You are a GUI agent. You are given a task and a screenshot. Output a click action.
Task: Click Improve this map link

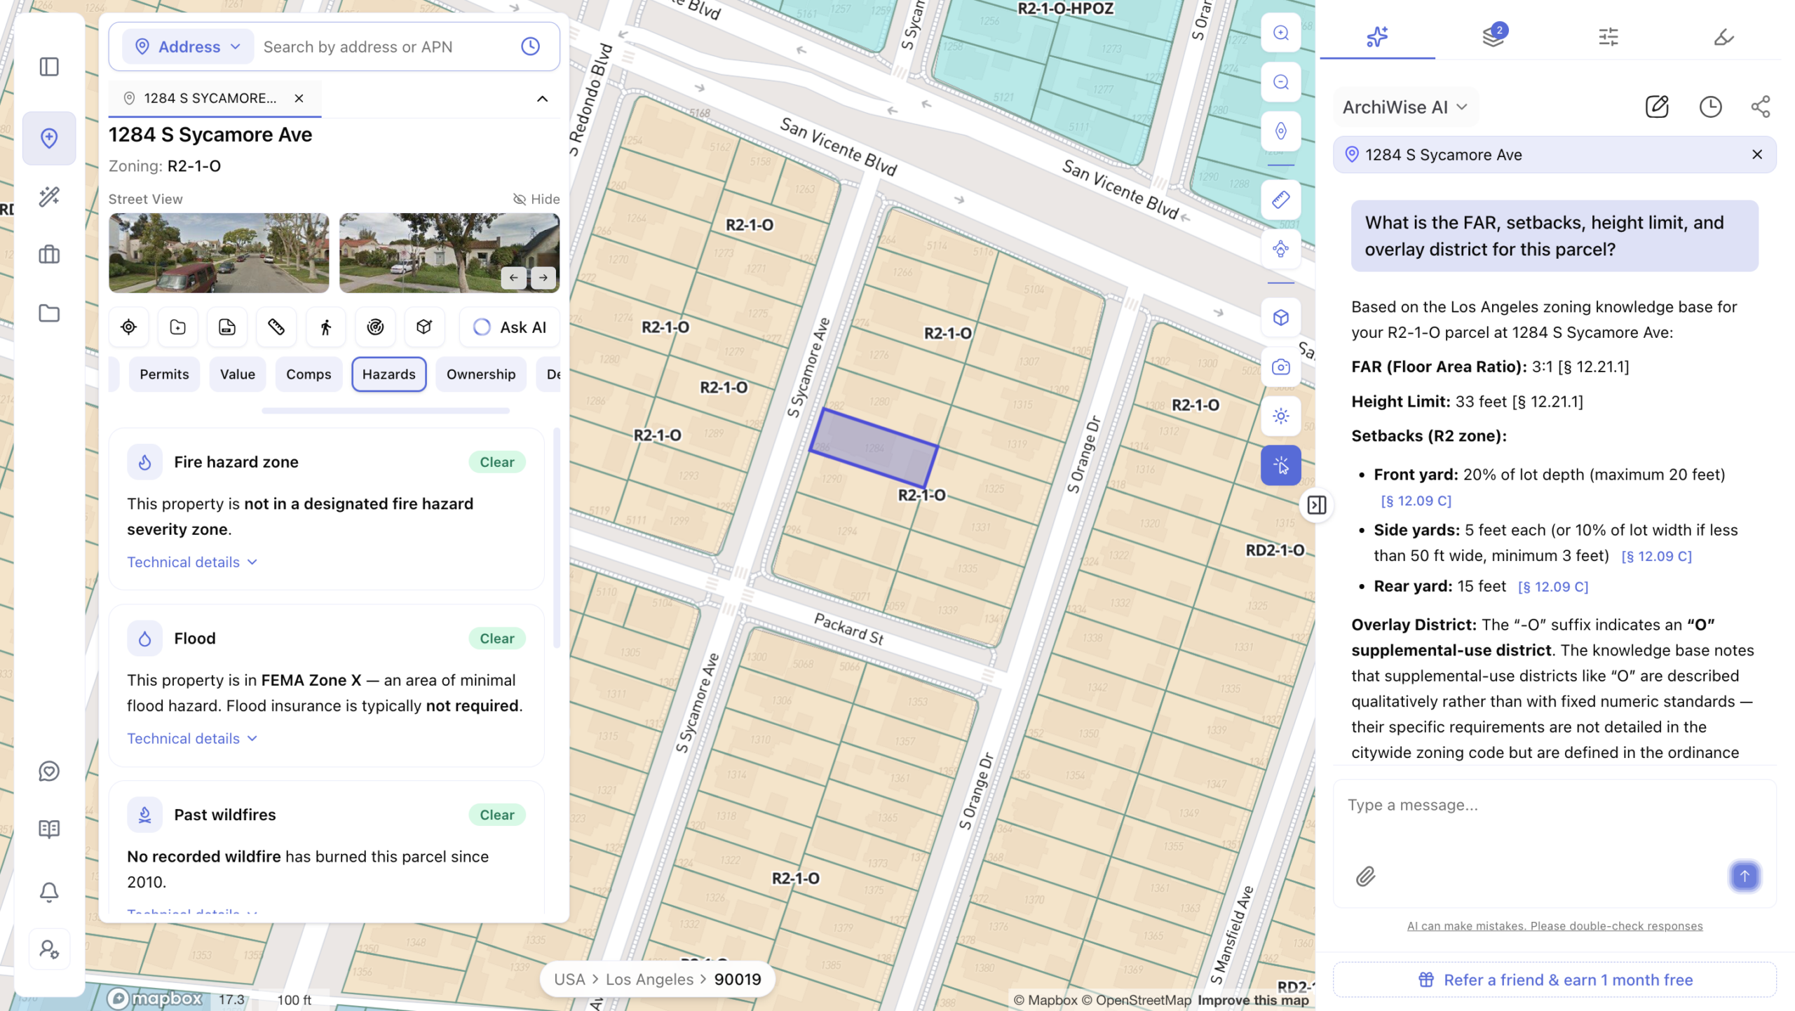1253,1000
